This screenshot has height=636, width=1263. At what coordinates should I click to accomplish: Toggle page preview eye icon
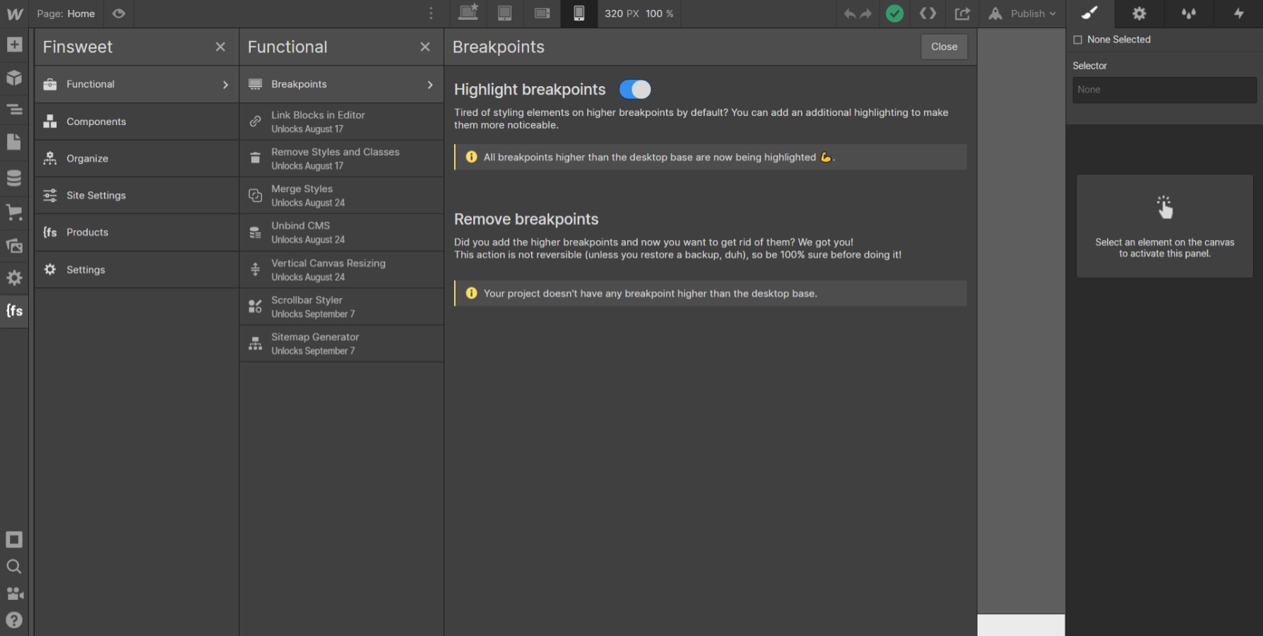click(119, 13)
